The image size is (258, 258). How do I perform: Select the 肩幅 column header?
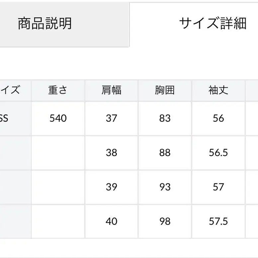pos(112,90)
